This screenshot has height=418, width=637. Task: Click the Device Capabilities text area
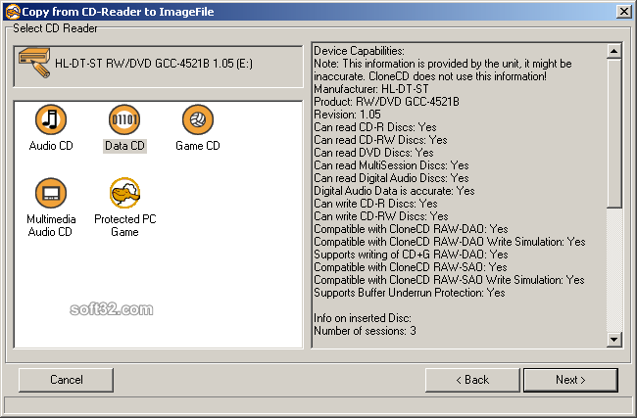click(x=459, y=195)
